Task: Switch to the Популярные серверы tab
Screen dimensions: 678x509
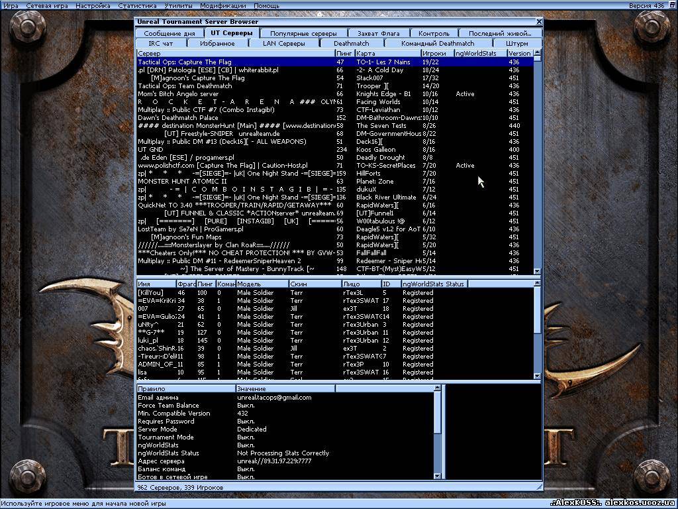Action: (303, 33)
